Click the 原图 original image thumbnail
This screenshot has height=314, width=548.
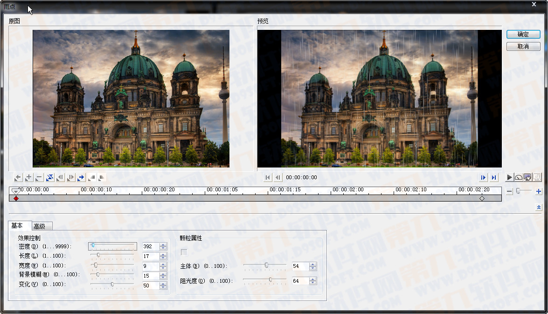click(x=131, y=98)
